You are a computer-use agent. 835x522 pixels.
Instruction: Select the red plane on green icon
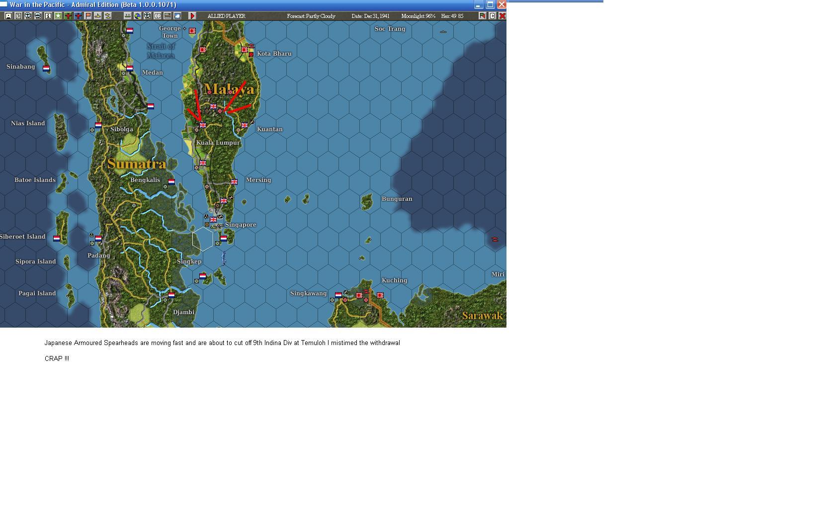point(68,16)
